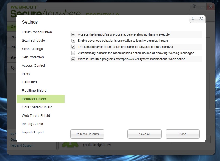The height and width of the screenshot is (161, 220).
Task: Toggle Enable advanced behavior interpretation checkbox
Action: [x=73, y=41]
